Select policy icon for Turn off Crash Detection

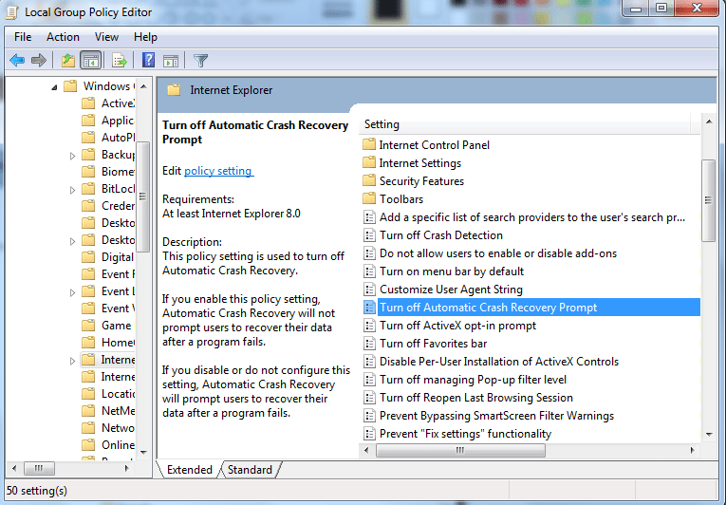tap(369, 235)
